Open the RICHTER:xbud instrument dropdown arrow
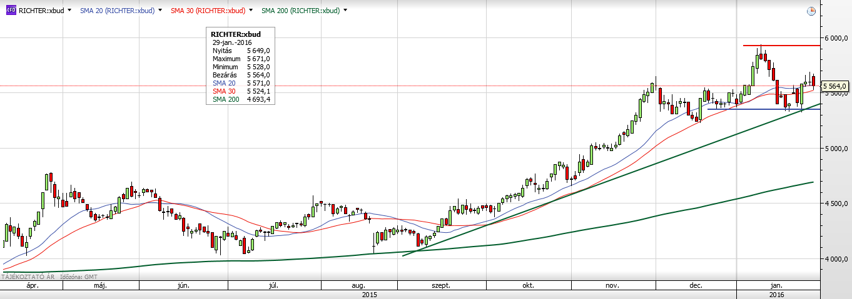The width and height of the screenshot is (852, 299). click(x=69, y=11)
